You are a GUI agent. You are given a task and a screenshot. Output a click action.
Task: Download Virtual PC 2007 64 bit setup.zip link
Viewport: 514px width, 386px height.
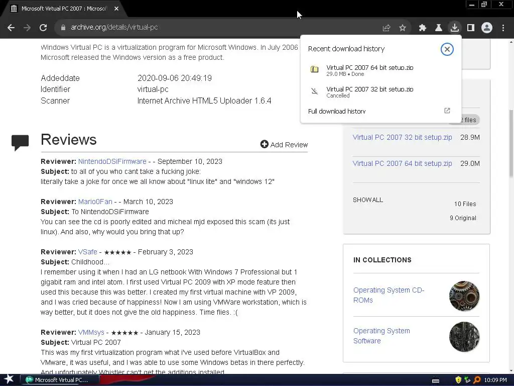coord(402,163)
